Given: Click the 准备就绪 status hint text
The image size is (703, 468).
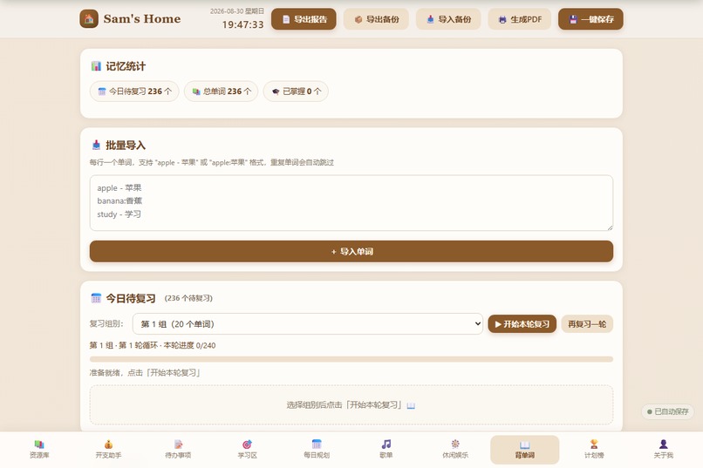Looking at the screenshot, I should pos(145,373).
